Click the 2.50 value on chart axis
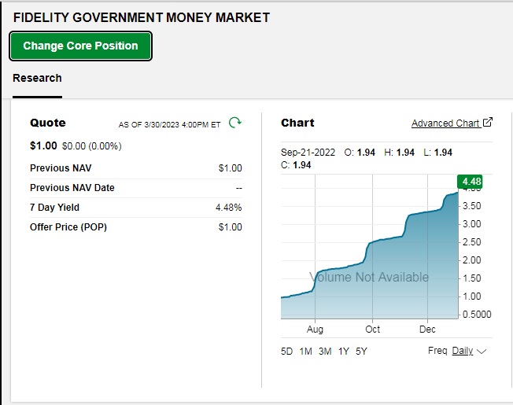Image resolution: width=513 pixels, height=405 pixels. pyautogui.click(x=472, y=242)
